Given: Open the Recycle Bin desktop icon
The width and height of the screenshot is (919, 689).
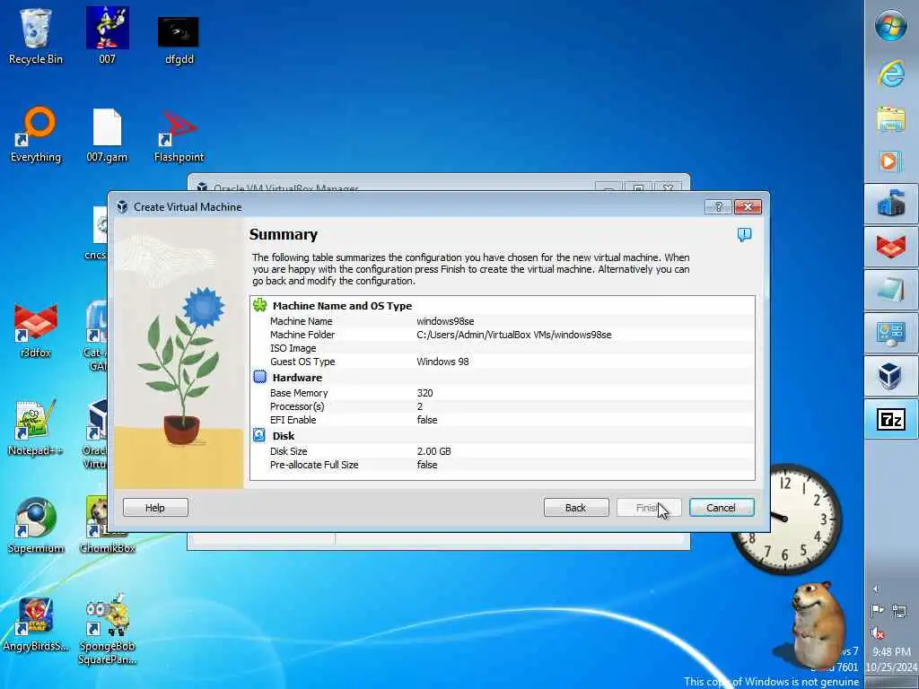Looking at the screenshot, I should click(35, 36).
